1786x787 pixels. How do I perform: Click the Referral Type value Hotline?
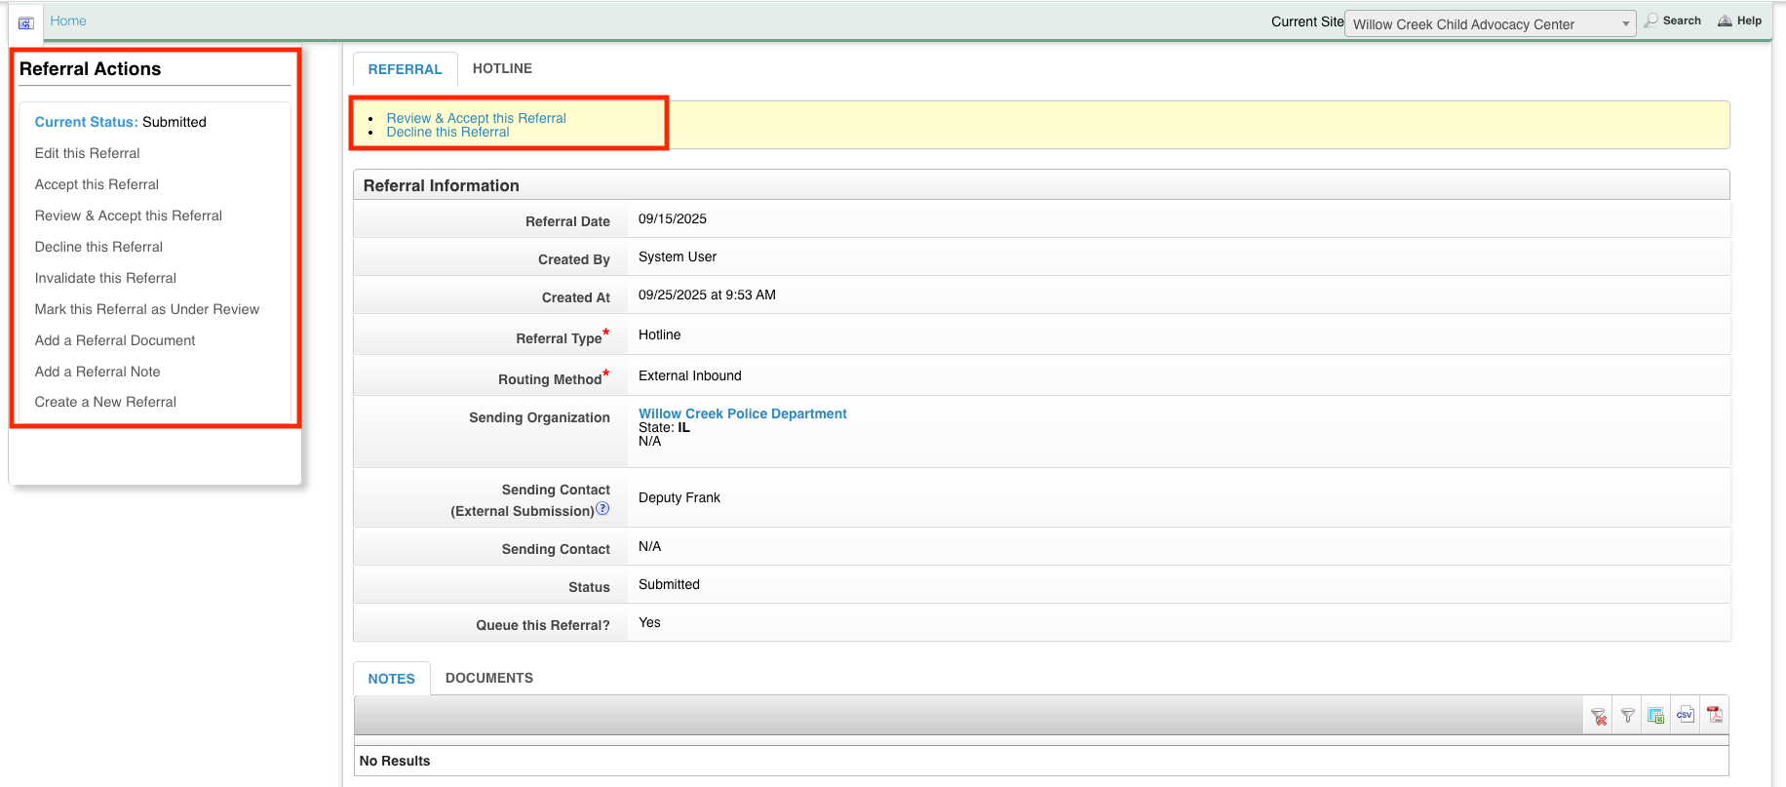(659, 334)
